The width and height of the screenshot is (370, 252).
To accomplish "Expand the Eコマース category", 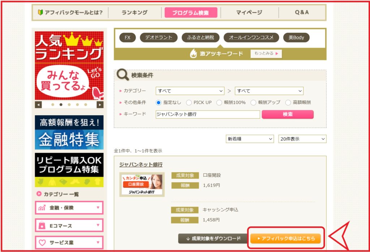I will [x=69, y=225].
